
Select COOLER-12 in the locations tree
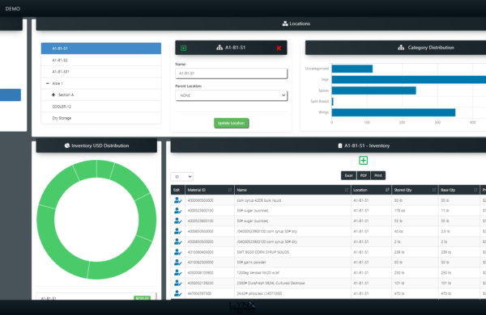(x=101, y=107)
